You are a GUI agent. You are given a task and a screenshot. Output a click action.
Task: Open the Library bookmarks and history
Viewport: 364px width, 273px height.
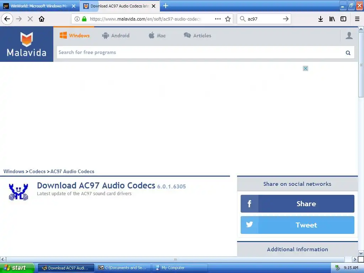click(x=332, y=19)
